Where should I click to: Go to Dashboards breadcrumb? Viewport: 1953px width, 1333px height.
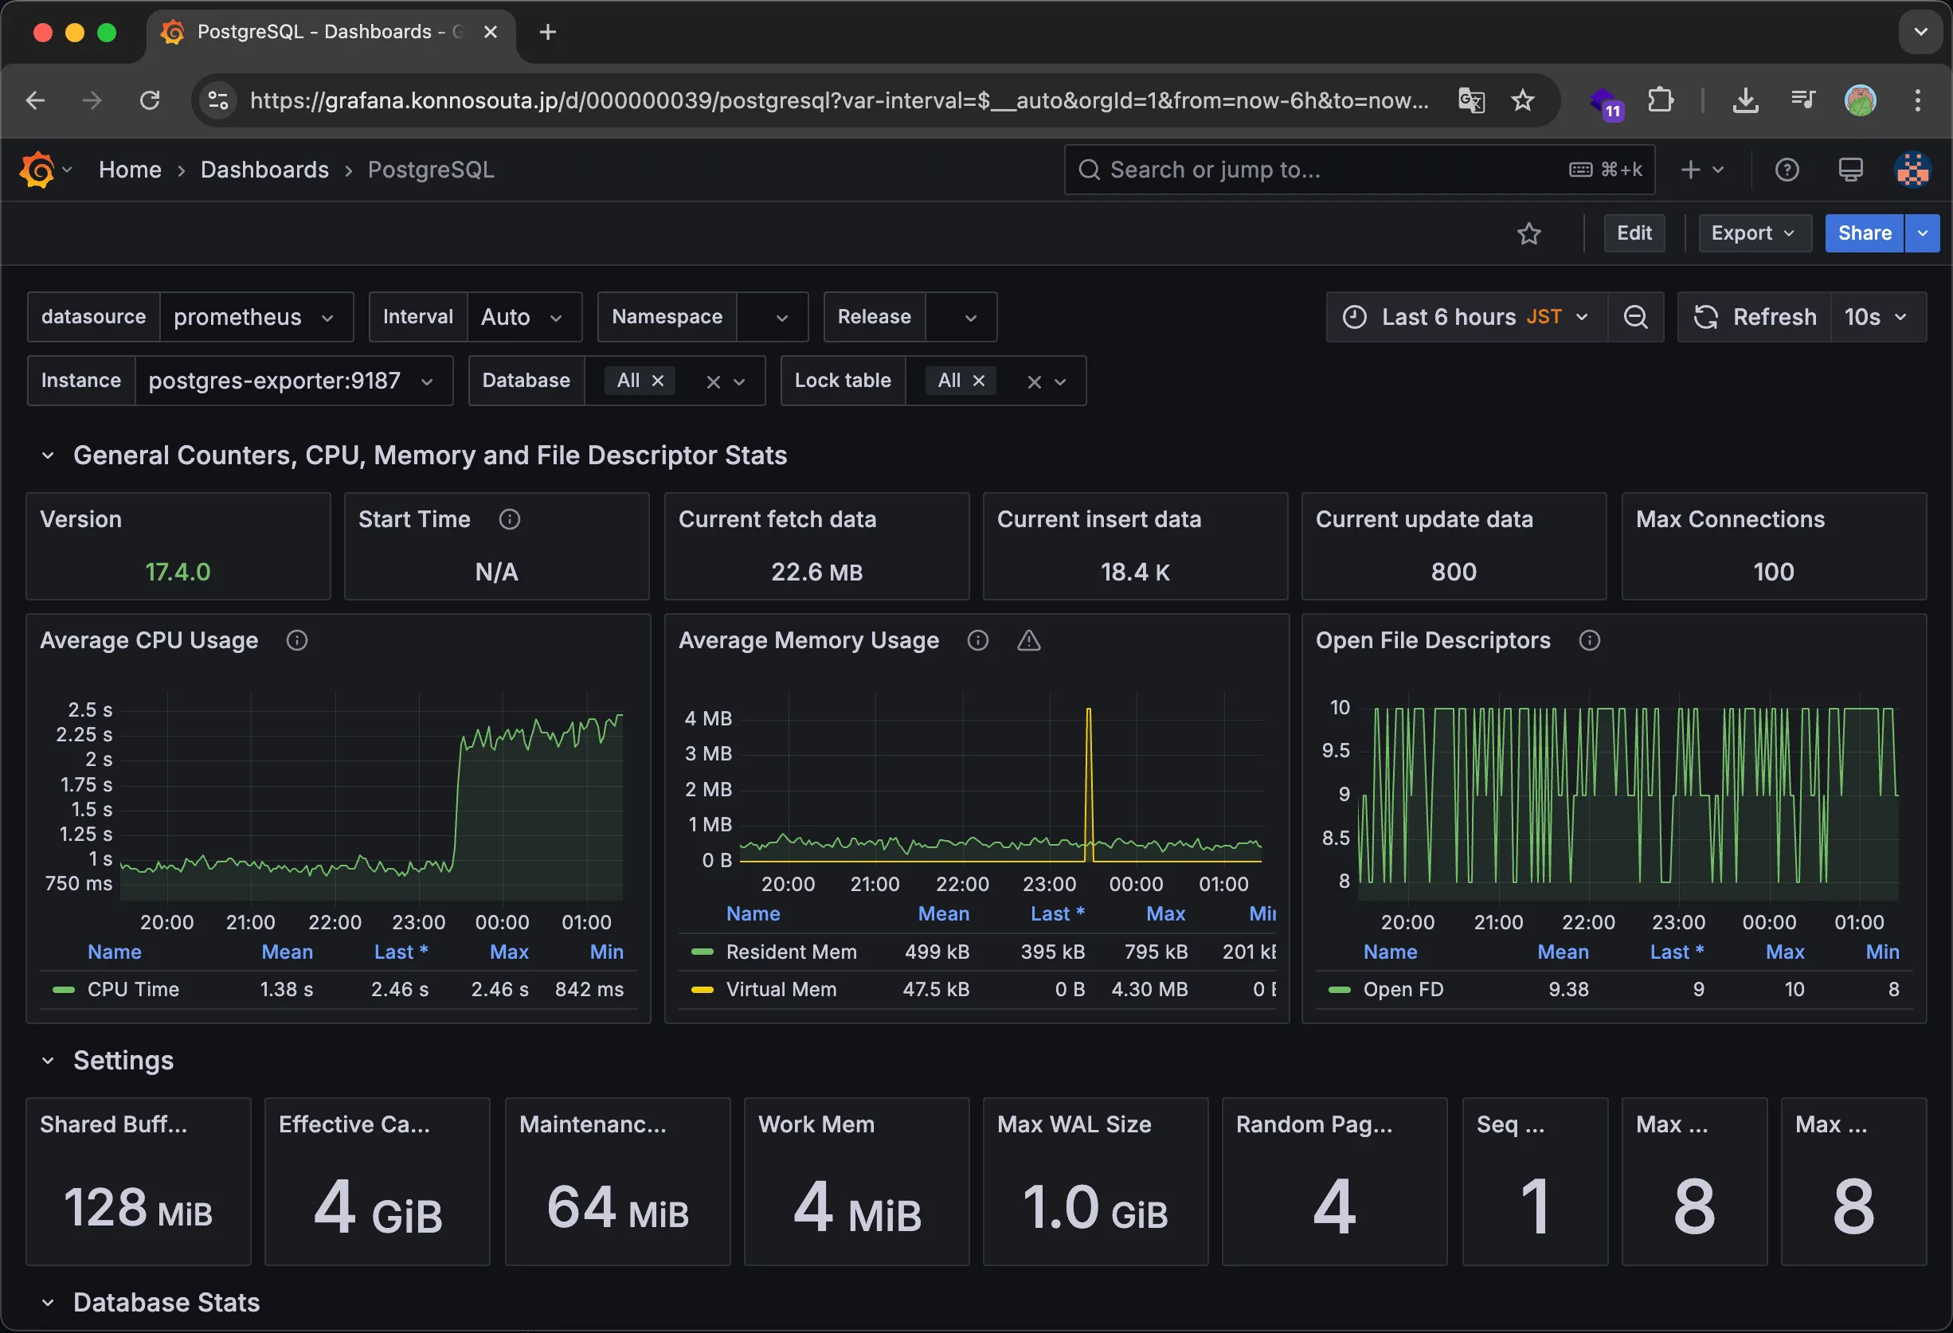tap(264, 170)
